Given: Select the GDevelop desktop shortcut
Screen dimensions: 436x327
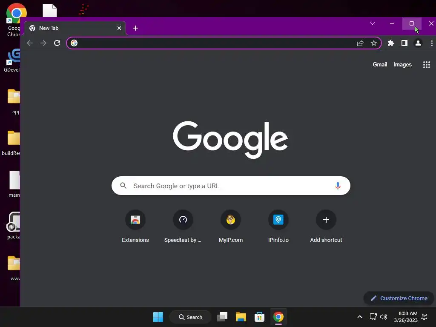Looking at the screenshot, I should (12, 60).
